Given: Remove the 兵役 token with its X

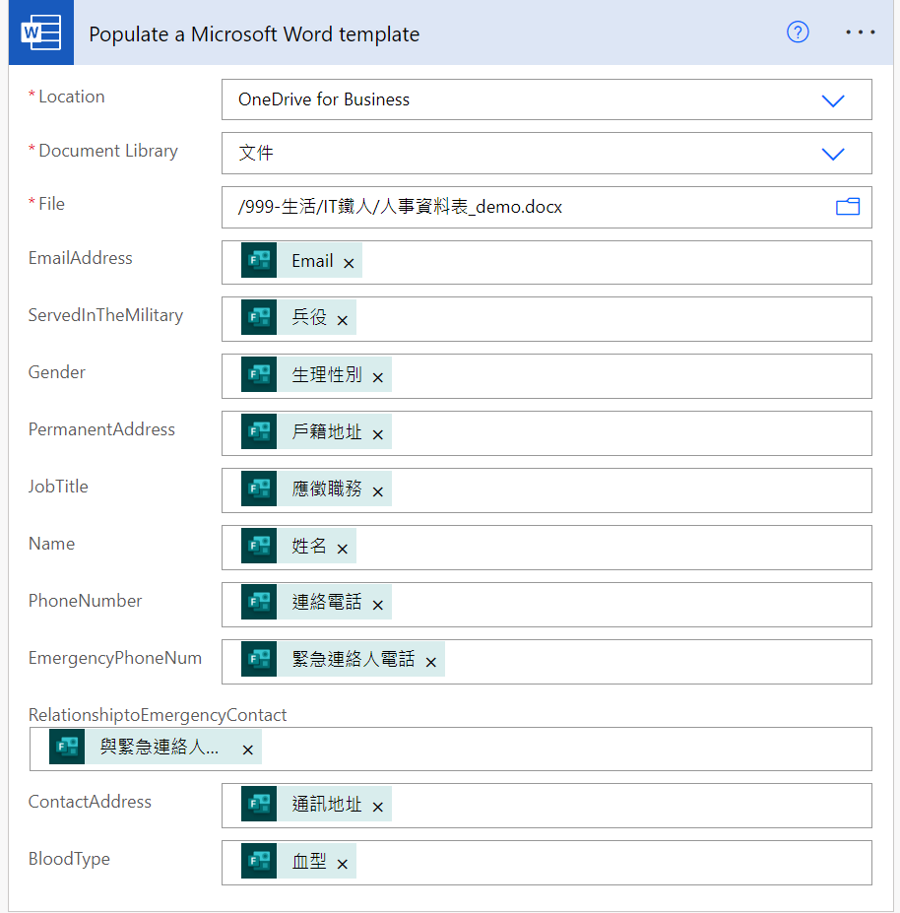Looking at the screenshot, I should pyautogui.click(x=343, y=321).
